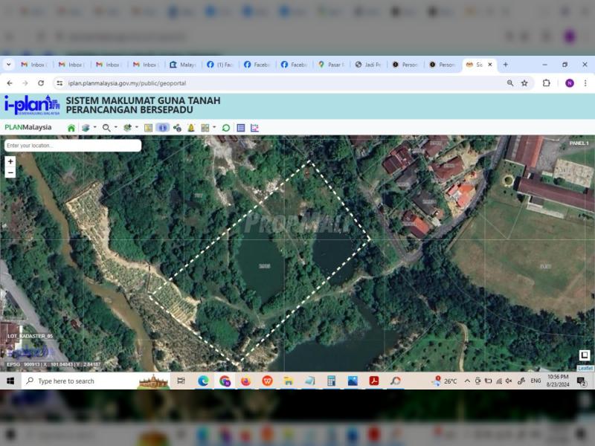
Task: Click the 'Enter your location' search field
Action: point(72,146)
